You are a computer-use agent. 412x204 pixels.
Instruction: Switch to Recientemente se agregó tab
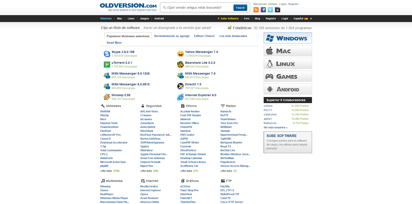tap(172, 36)
